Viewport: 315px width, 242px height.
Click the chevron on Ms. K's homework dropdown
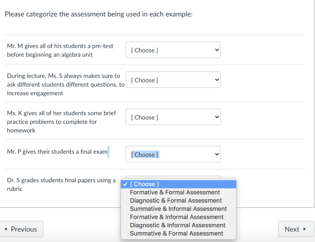click(x=217, y=117)
